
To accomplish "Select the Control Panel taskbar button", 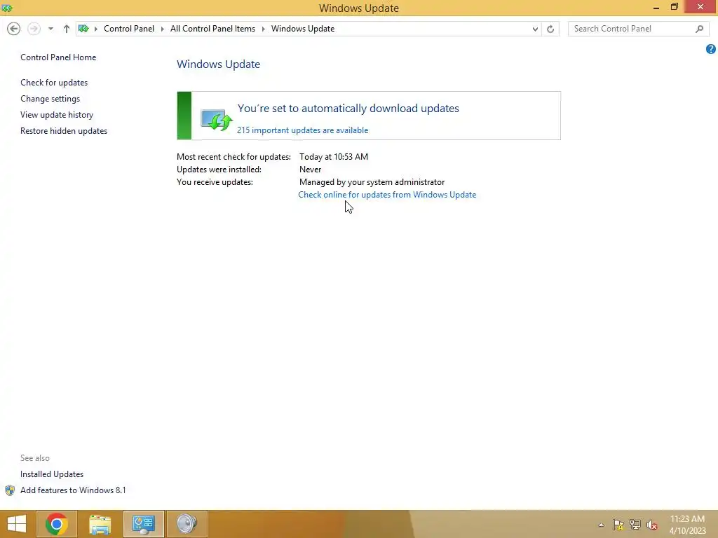I will (x=143, y=524).
